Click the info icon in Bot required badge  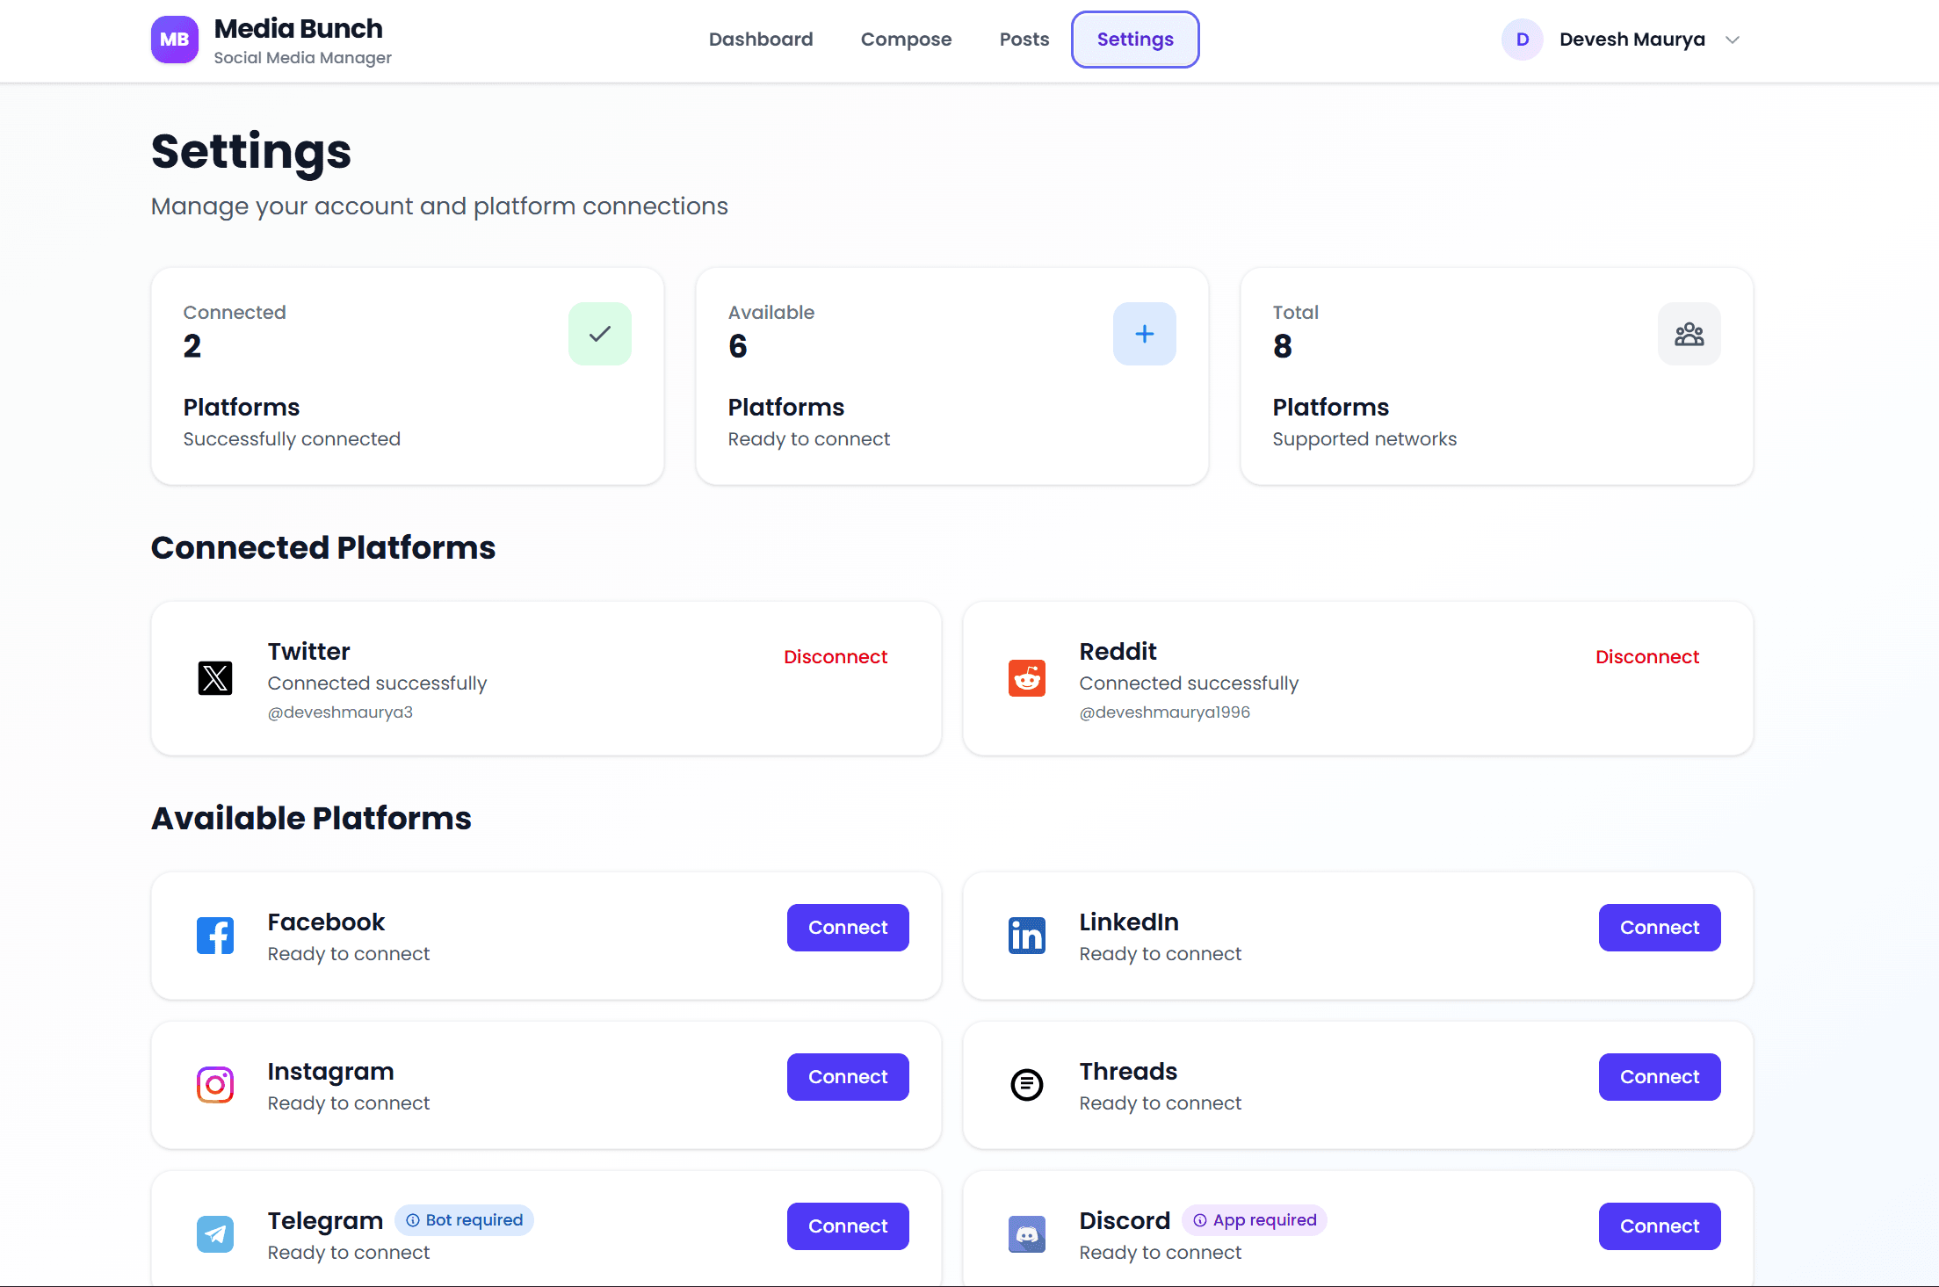413,1220
